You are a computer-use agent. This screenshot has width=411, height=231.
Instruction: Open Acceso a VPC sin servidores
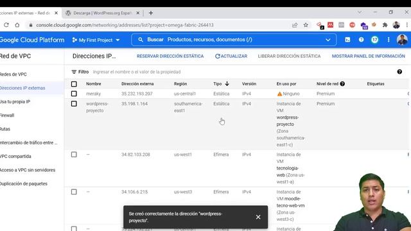click(28, 170)
